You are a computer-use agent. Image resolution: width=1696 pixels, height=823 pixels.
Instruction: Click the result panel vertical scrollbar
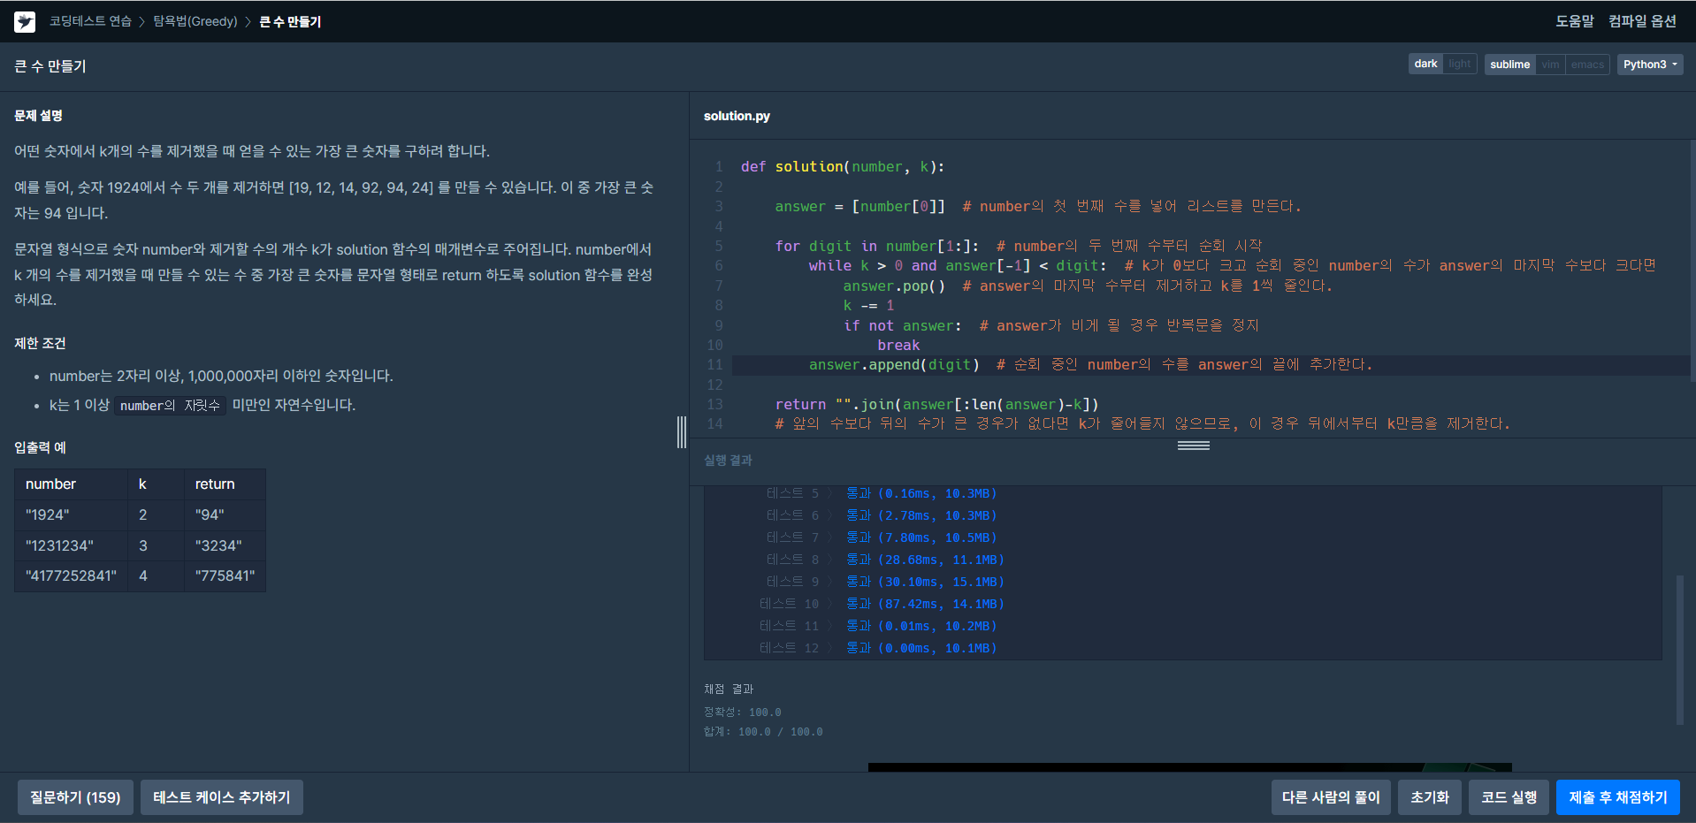[1679, 650]
